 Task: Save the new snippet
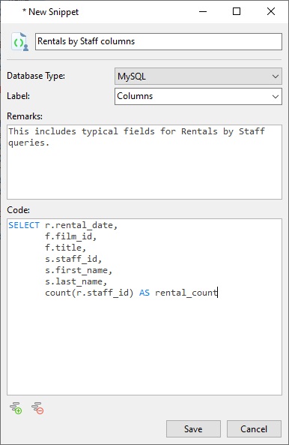click(193, 428)
